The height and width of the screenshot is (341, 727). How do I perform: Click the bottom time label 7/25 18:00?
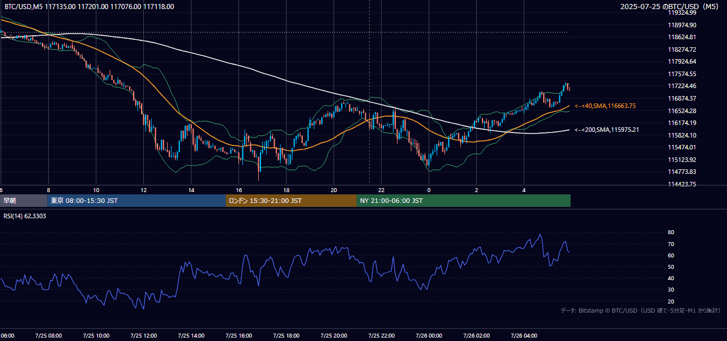tap(286, 335)
